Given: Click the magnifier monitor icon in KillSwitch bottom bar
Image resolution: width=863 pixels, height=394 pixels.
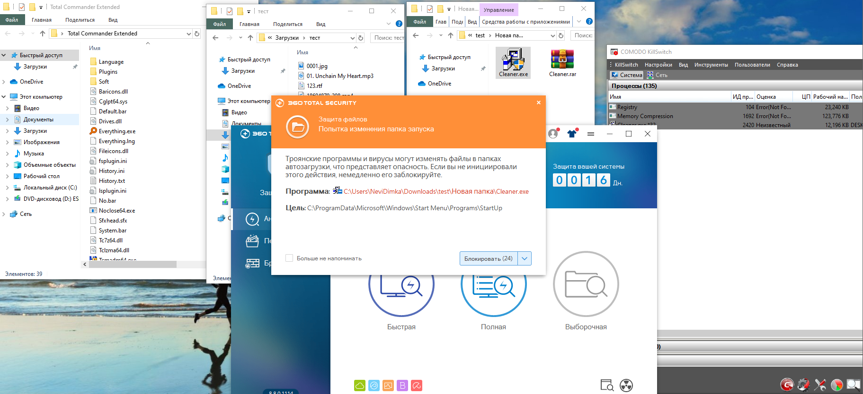Looking at the screenshot, I should tap(854, 385).
